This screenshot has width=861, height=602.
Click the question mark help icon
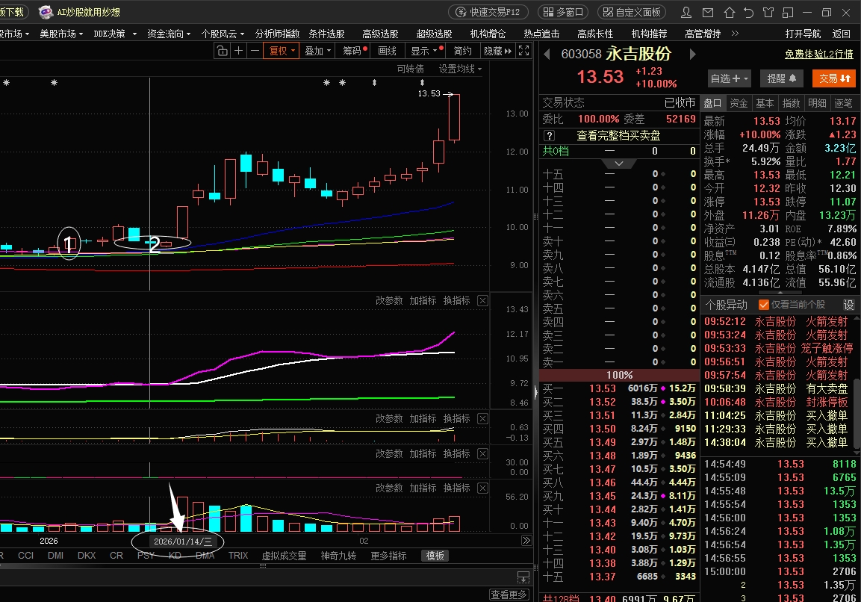(x=549, y=135)
